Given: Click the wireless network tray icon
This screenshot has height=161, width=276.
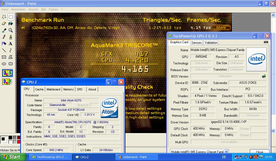Looking at the screenshot, I should pyautogui.click(x=241, y=157).
